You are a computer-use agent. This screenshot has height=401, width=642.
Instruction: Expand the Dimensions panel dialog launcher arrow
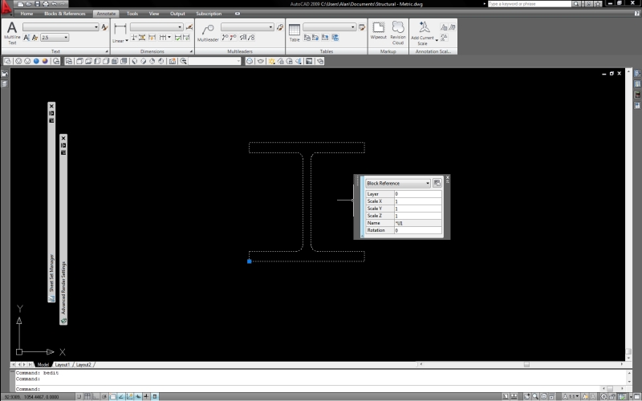click(x=191, y=51)
